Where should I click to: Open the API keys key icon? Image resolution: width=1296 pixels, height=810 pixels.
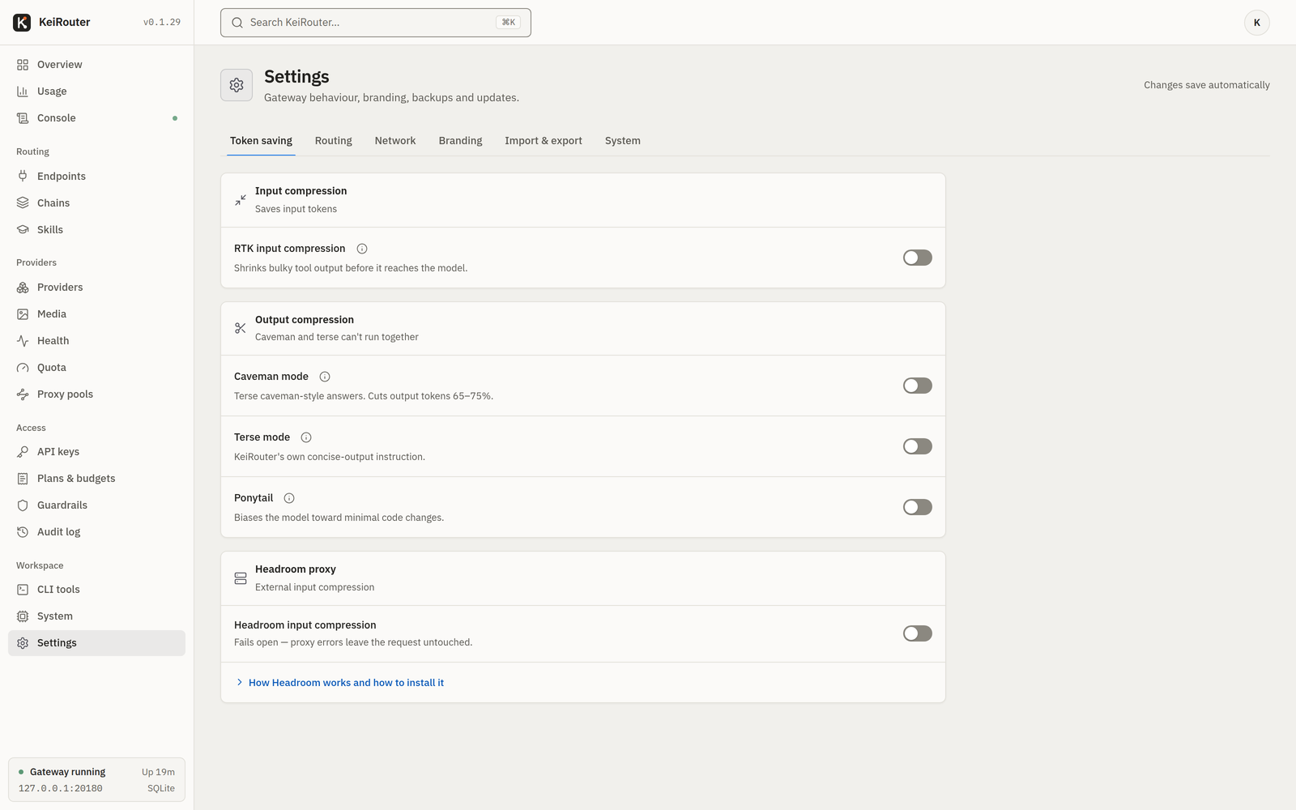click(x=23, y=452)
